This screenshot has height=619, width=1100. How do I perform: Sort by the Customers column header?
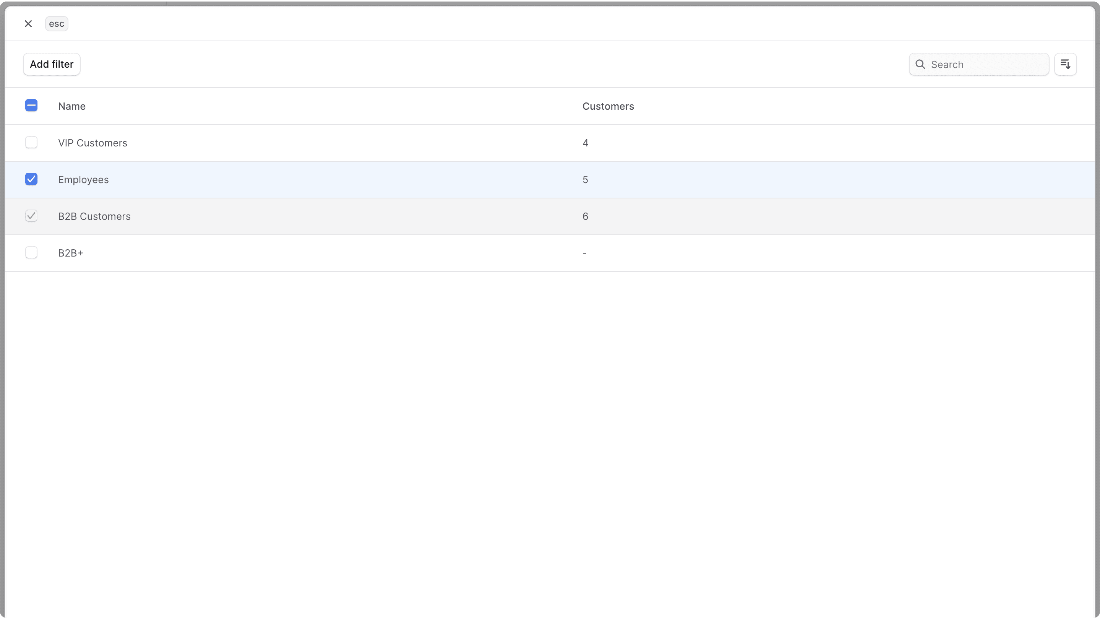pos(608,106)
